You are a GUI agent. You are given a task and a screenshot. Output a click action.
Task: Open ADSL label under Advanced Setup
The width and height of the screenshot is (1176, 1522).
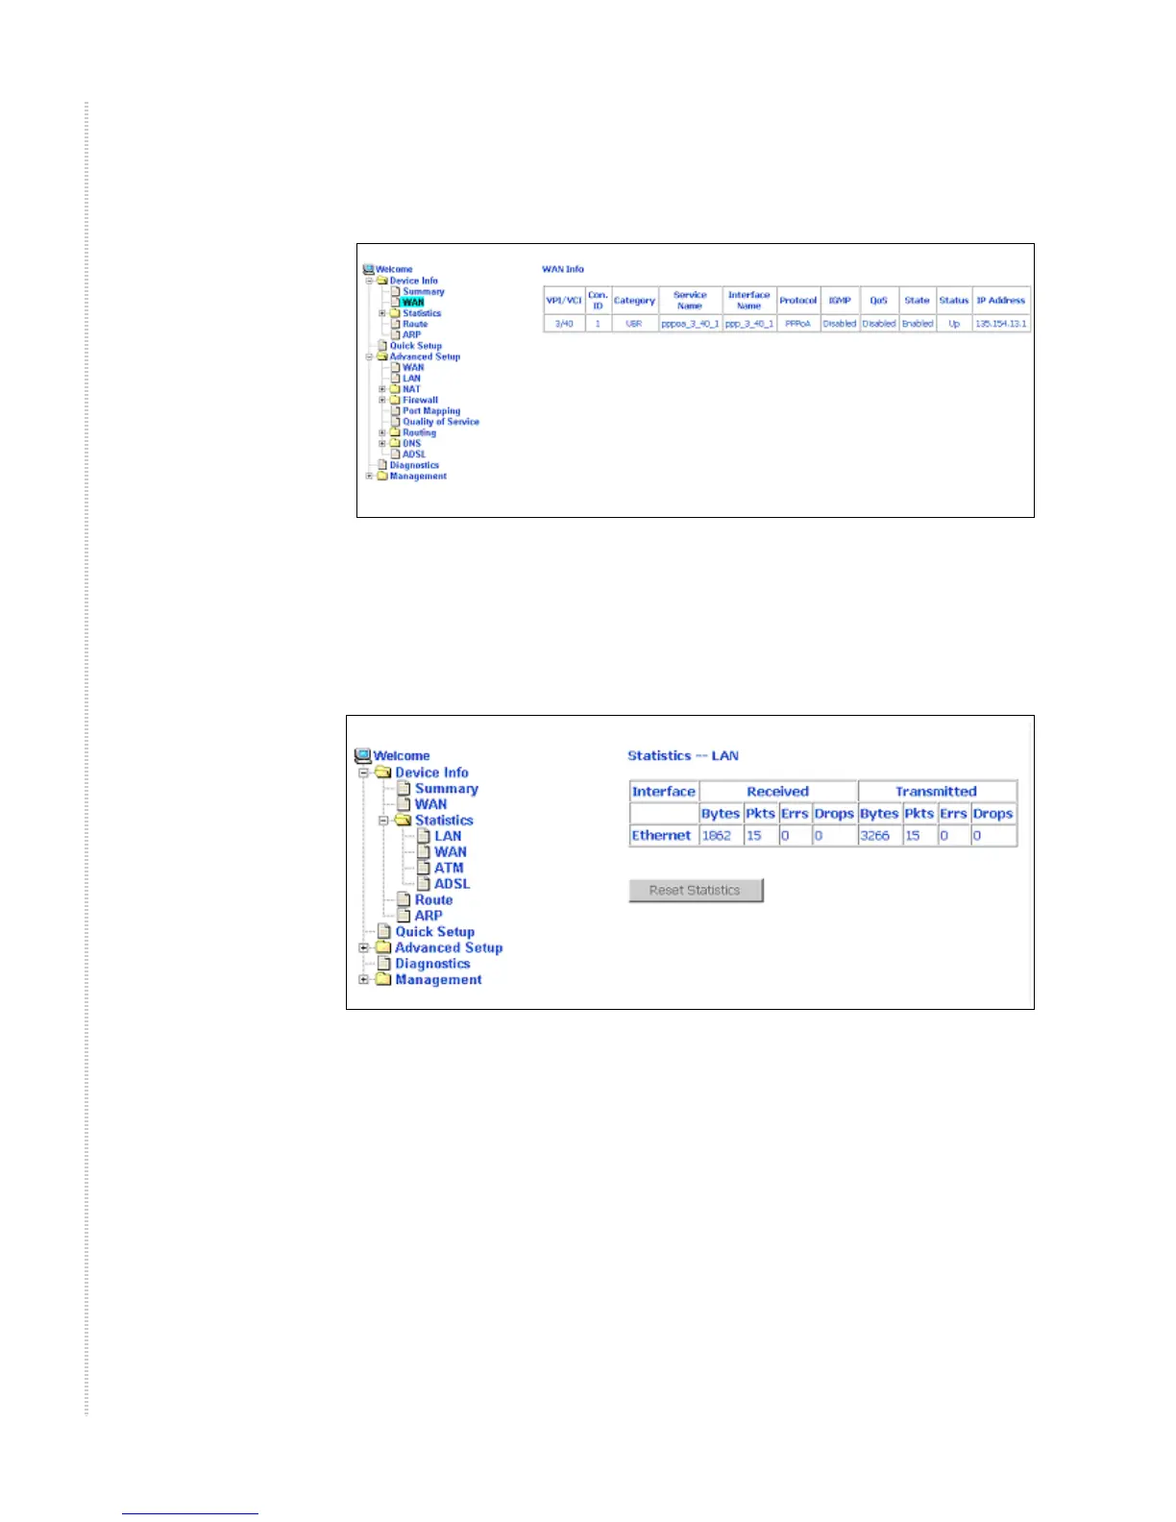(x=414, y=454)
